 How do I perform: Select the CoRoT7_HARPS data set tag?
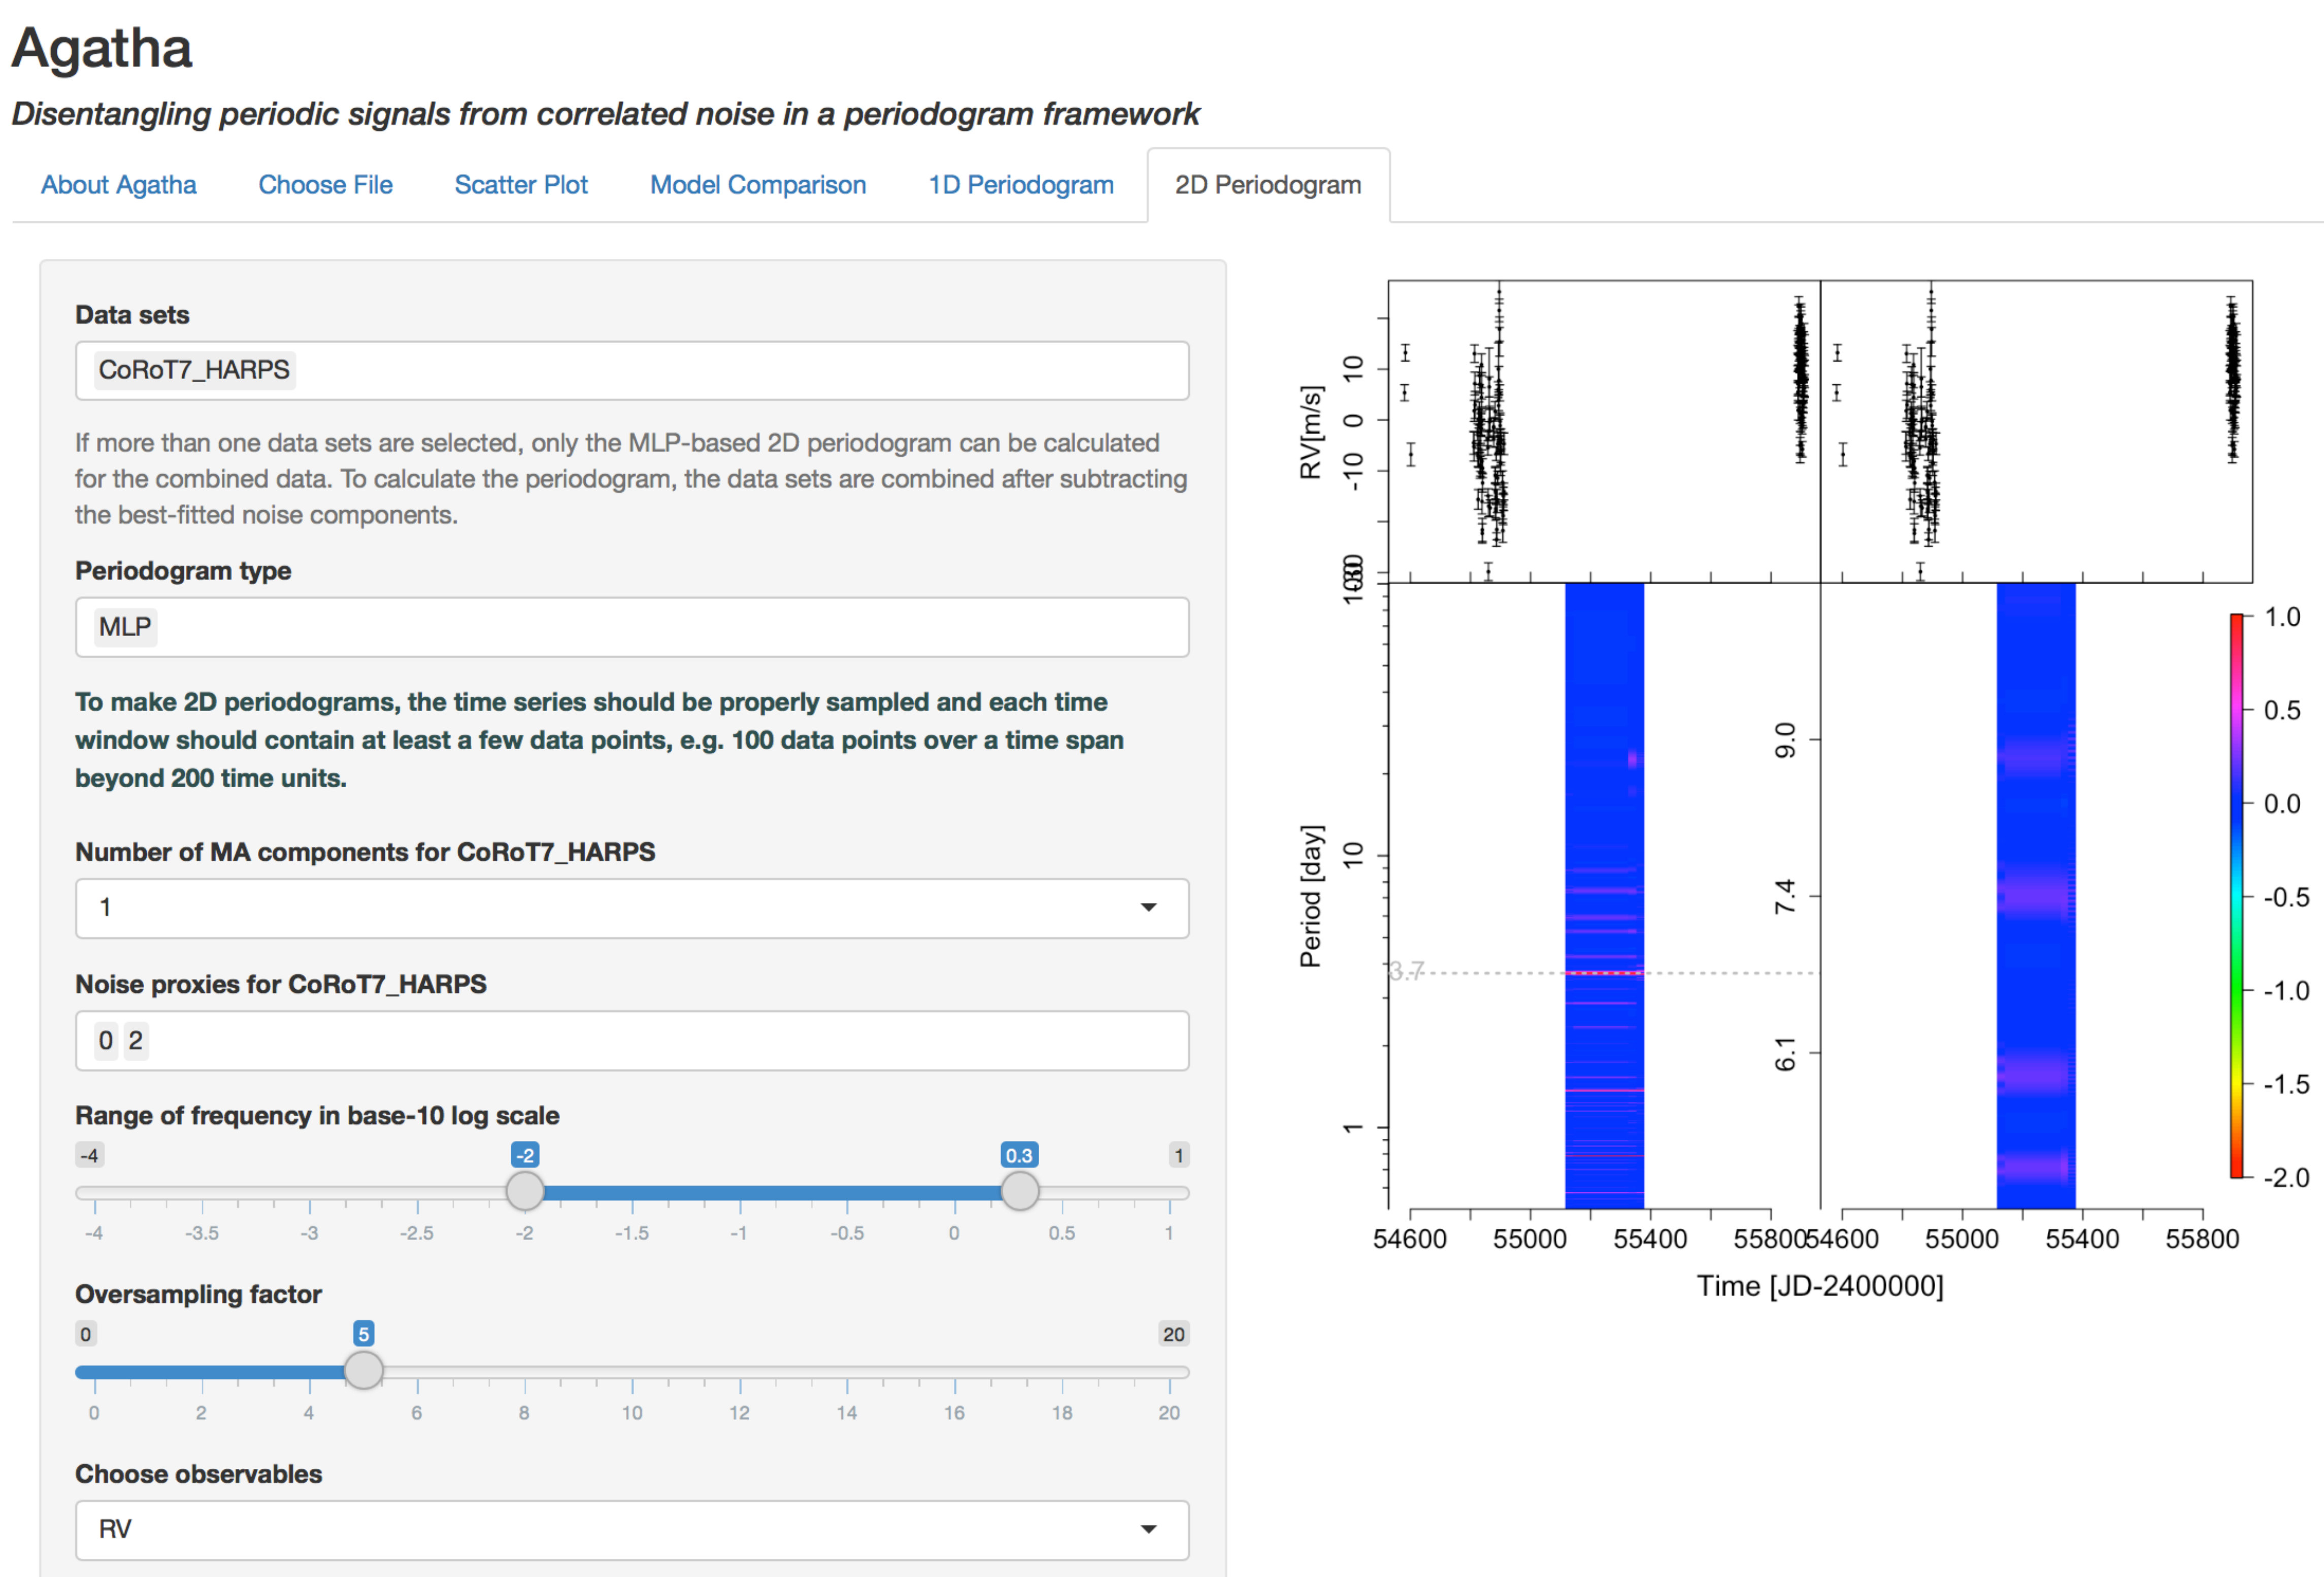pos(194,370)
